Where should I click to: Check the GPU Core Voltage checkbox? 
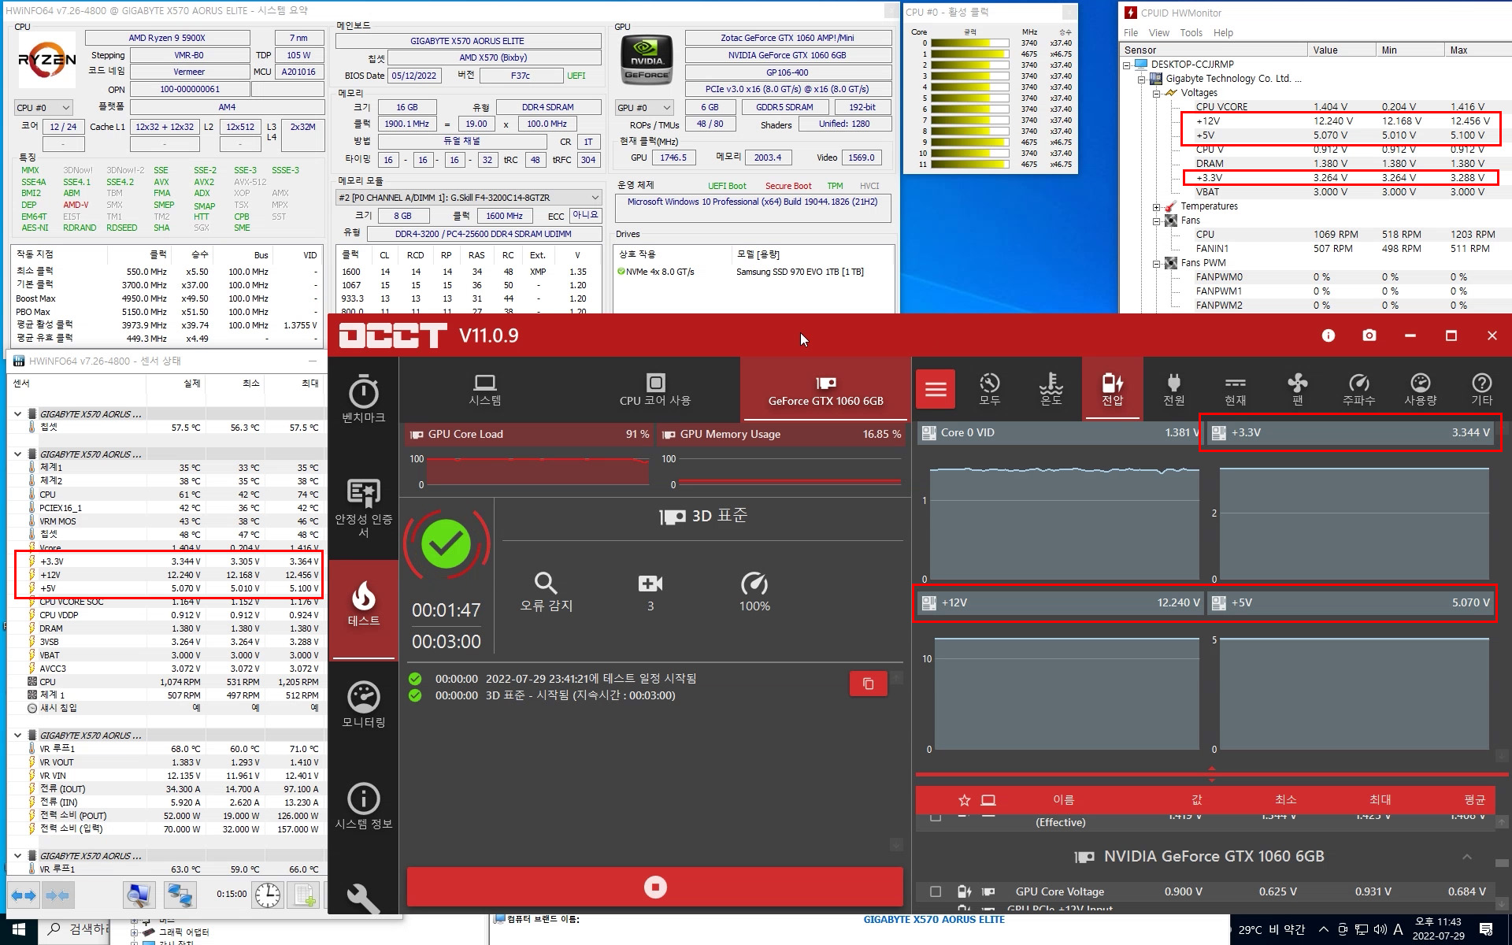[936, 891]
